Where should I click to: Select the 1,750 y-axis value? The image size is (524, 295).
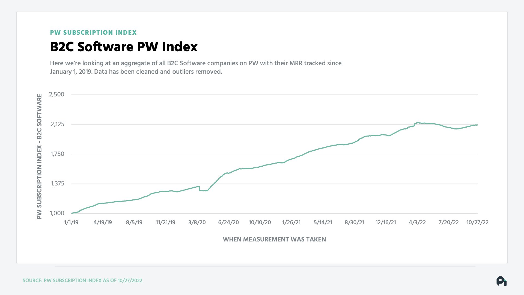click(57, 154)
